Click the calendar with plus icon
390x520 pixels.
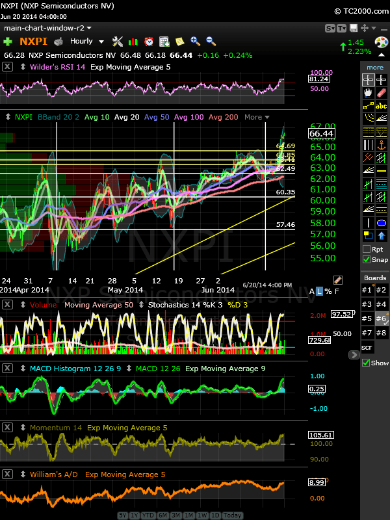(164, 42)
